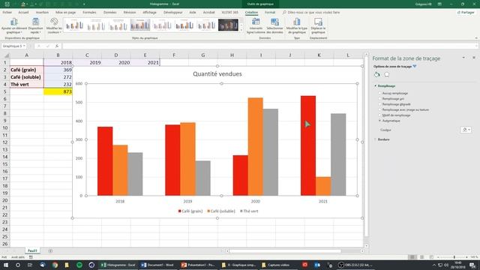
Task: Select Remplissage avec image ou texture
Action: pyautogui.click(x=380, y=109)
